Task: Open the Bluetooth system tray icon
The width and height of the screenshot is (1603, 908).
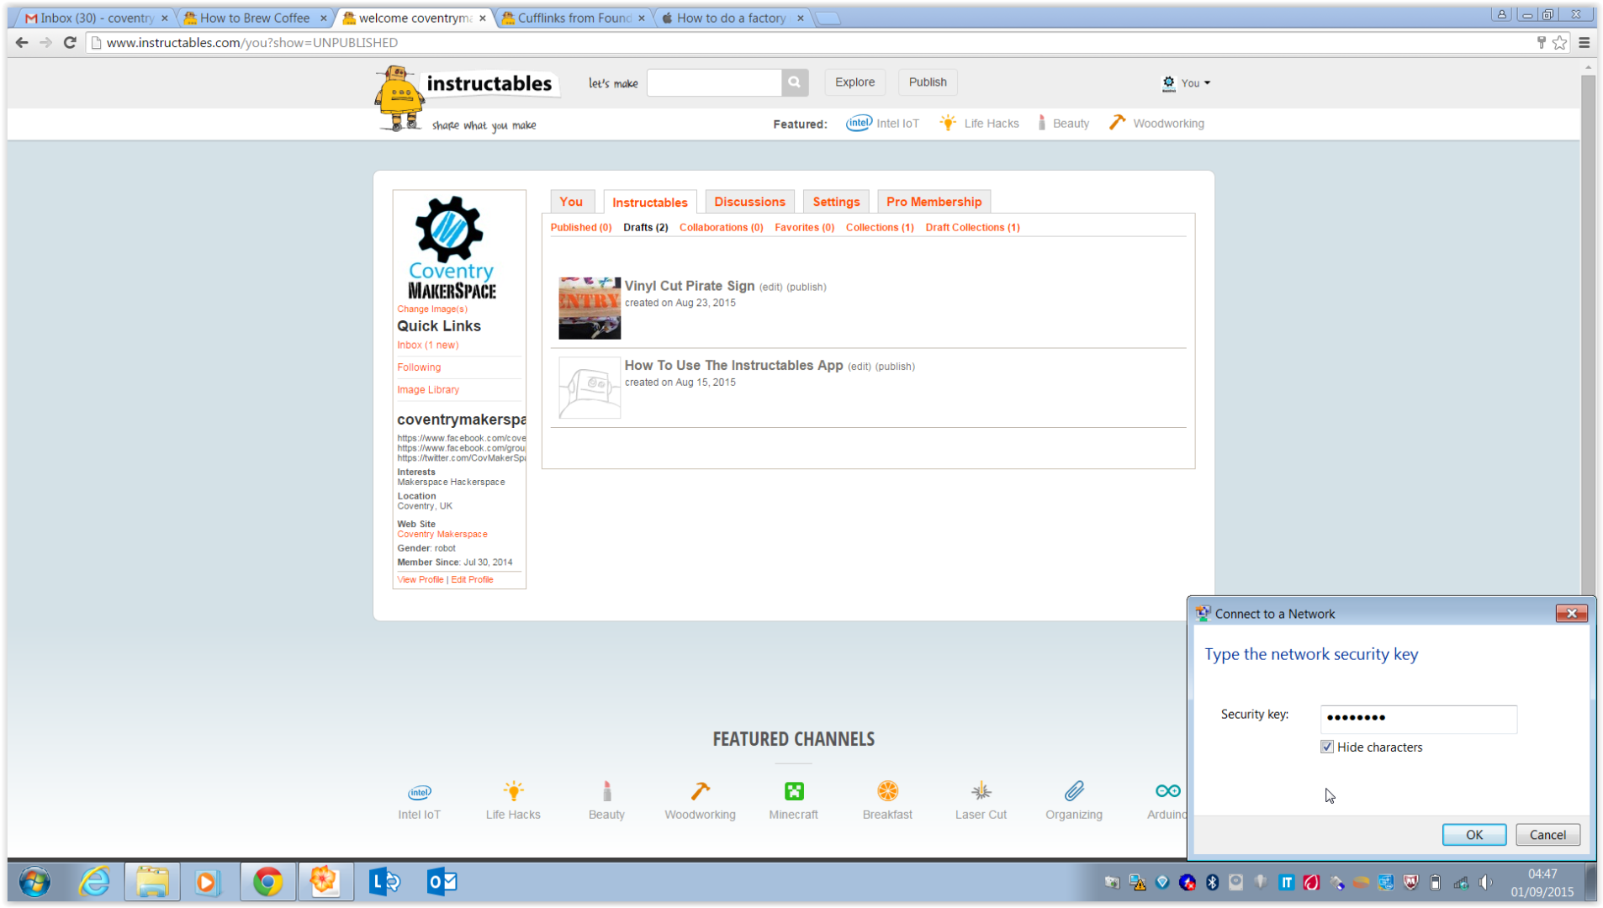Action: [1211, 882]
